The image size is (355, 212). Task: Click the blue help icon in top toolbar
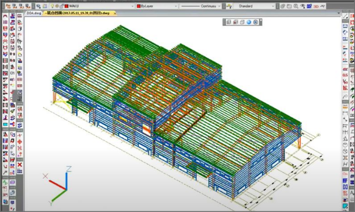point(309,6)
